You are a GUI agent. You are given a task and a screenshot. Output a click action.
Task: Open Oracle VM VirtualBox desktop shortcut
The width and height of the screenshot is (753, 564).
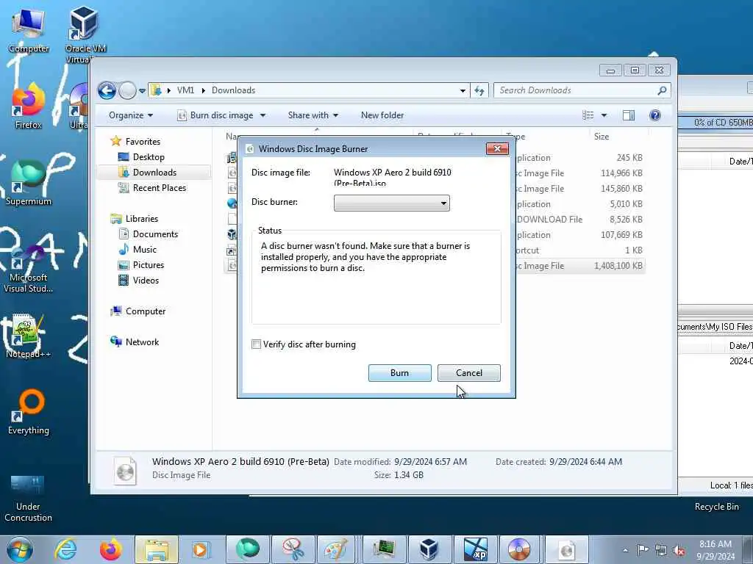(x=85, y=35)
